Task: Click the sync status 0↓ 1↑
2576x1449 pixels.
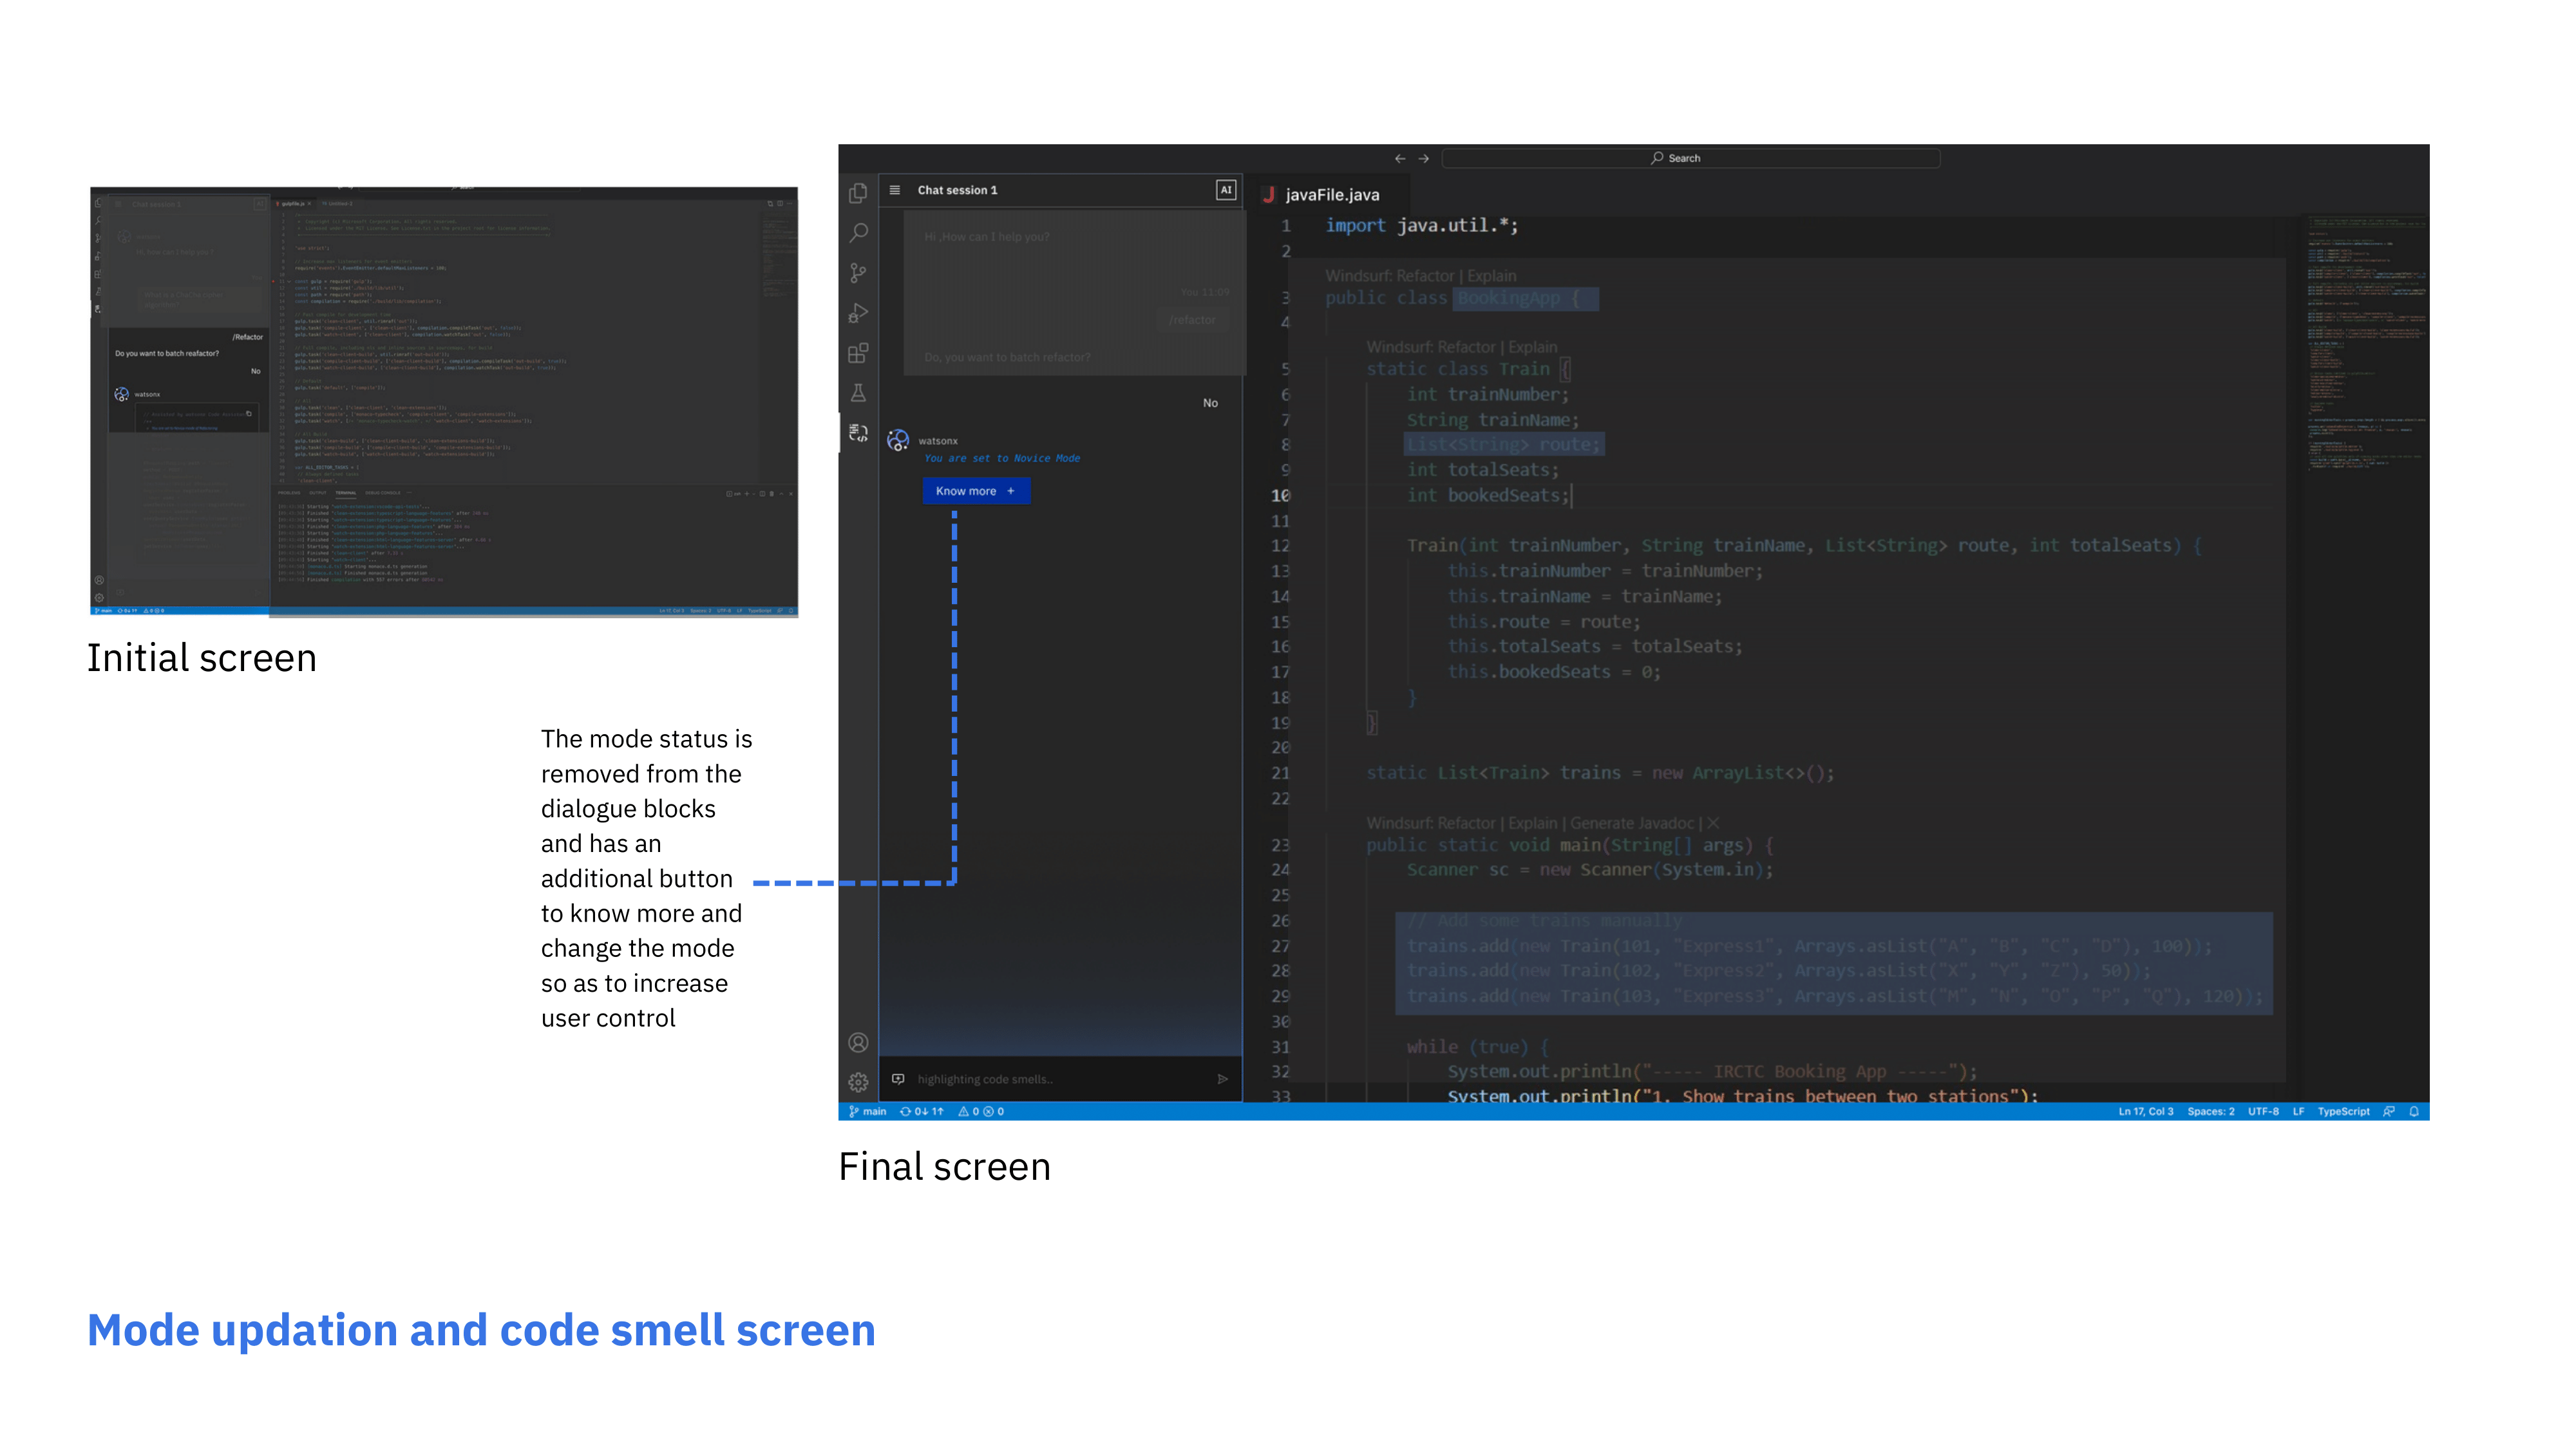Action: coord(921,1111)
